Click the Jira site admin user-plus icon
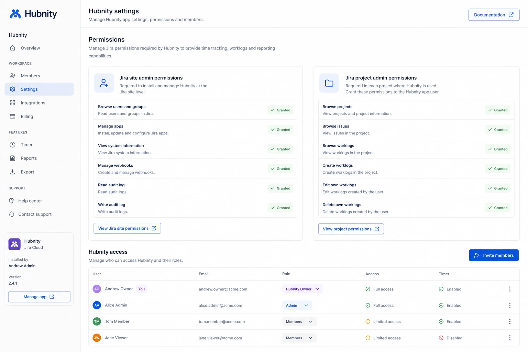The width and height of the screenshot is (528, 352). [104, 83]
